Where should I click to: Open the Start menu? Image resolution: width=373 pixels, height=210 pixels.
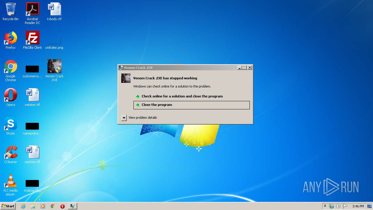(x=8, y=206)
